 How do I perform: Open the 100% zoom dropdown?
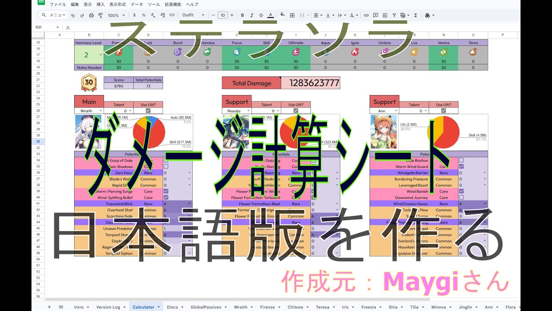(x=116, y=15)
